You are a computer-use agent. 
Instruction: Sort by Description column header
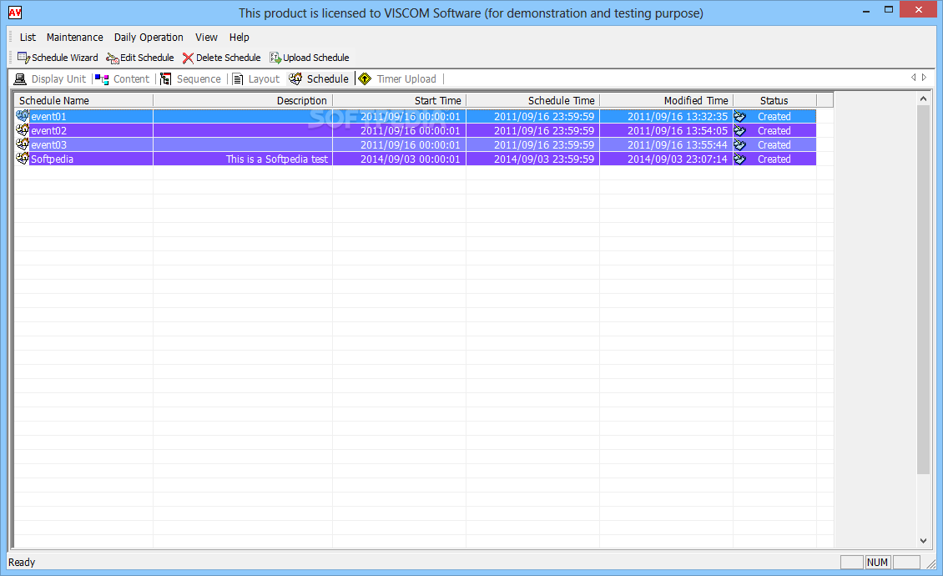click(243, 100)
